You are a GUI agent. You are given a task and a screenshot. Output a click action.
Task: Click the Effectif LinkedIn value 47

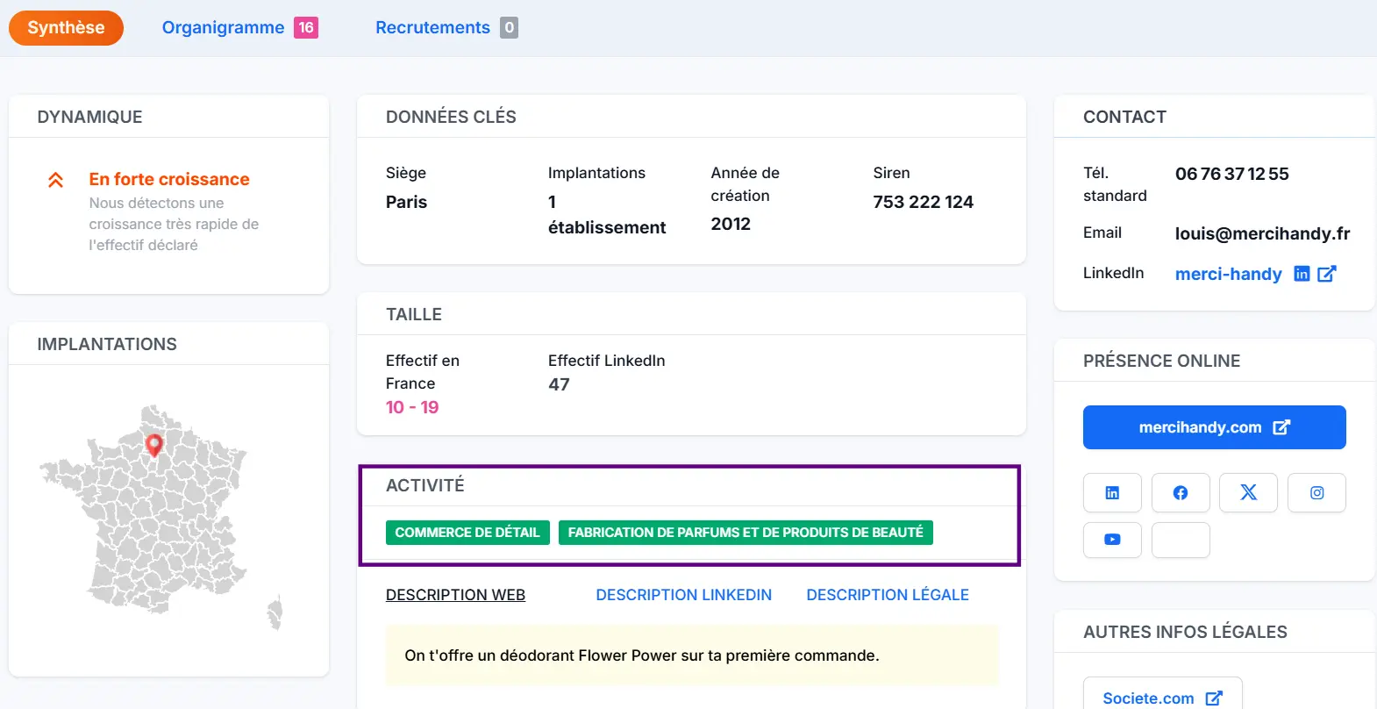point(559,384)
